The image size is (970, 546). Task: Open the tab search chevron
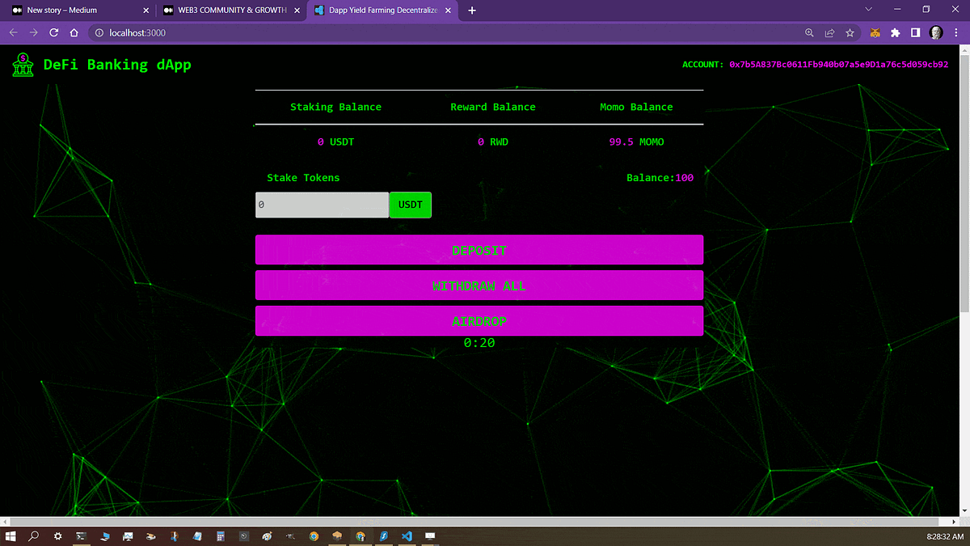(x=868, y=9)
